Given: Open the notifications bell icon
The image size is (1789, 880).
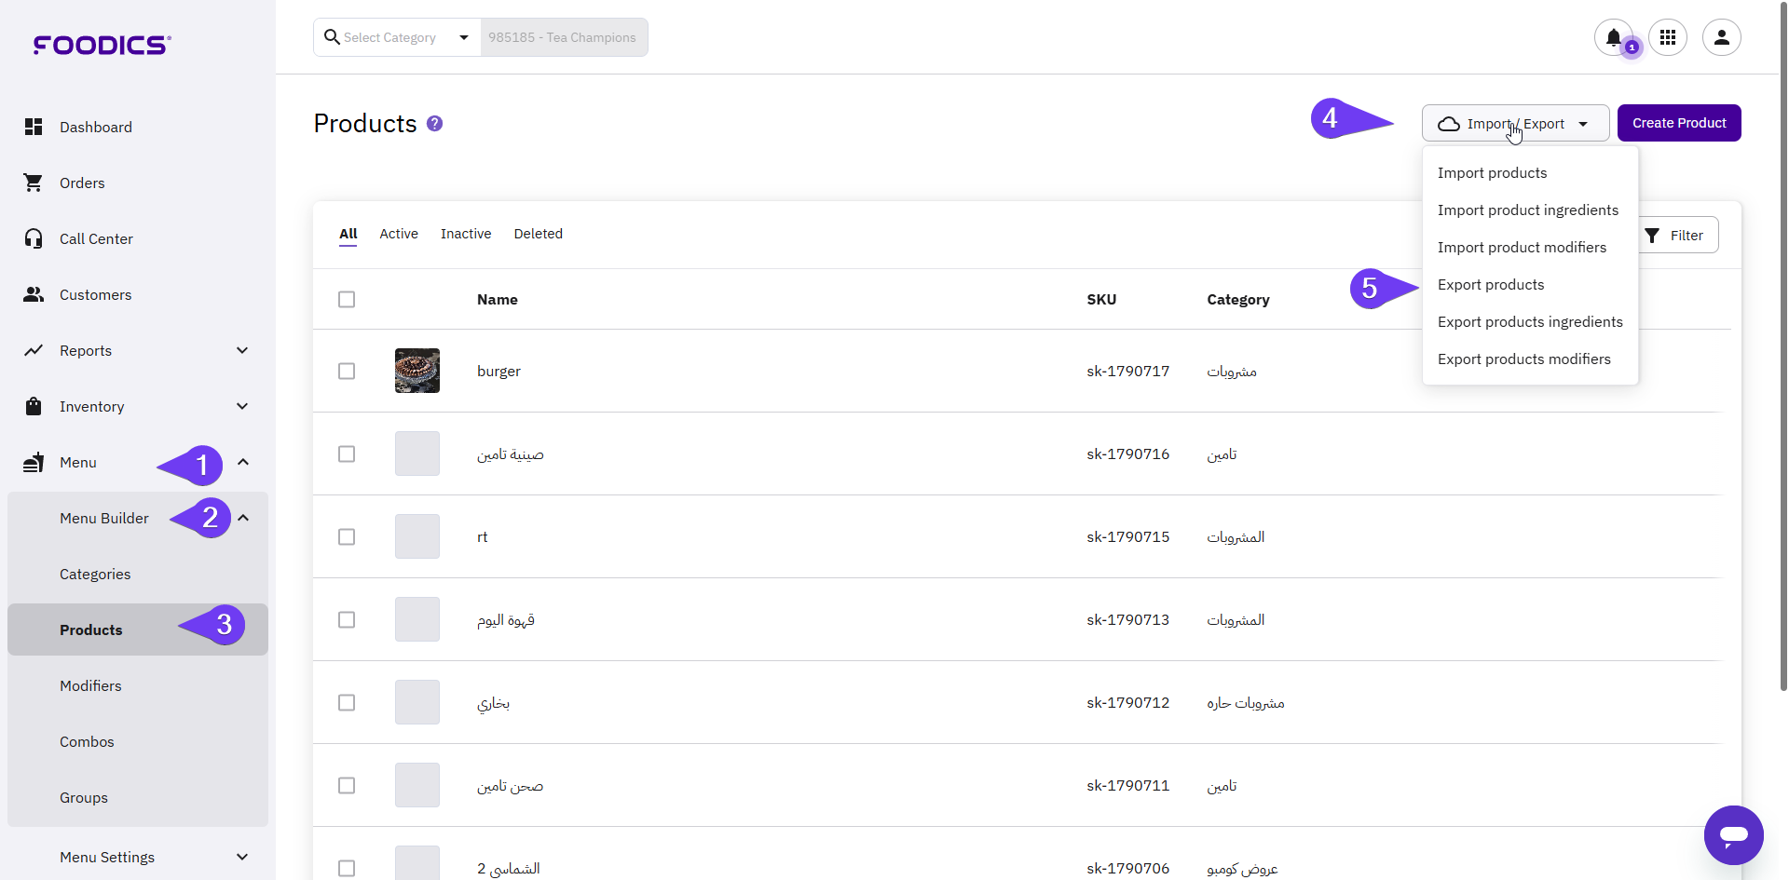Looking at the screenshot, I should tap(1613, 37).
